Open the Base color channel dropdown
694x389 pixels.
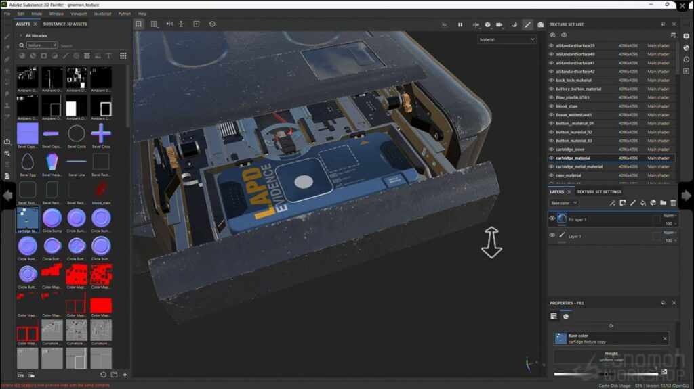tap(563, 203)
